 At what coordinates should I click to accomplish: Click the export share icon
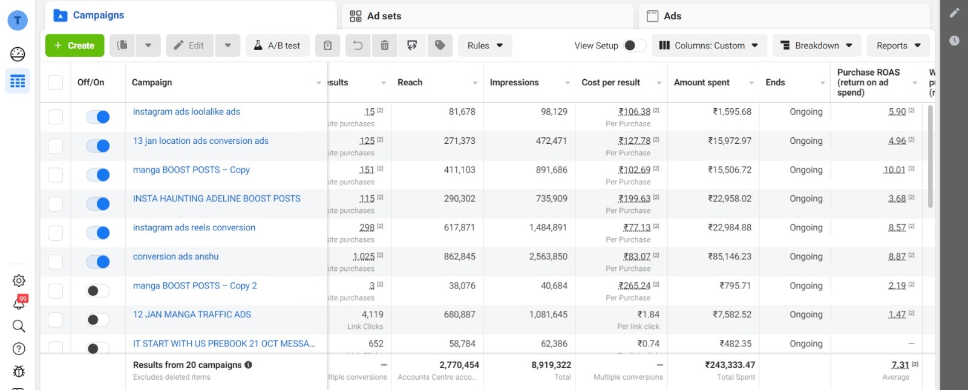click(x=412, y=45)
